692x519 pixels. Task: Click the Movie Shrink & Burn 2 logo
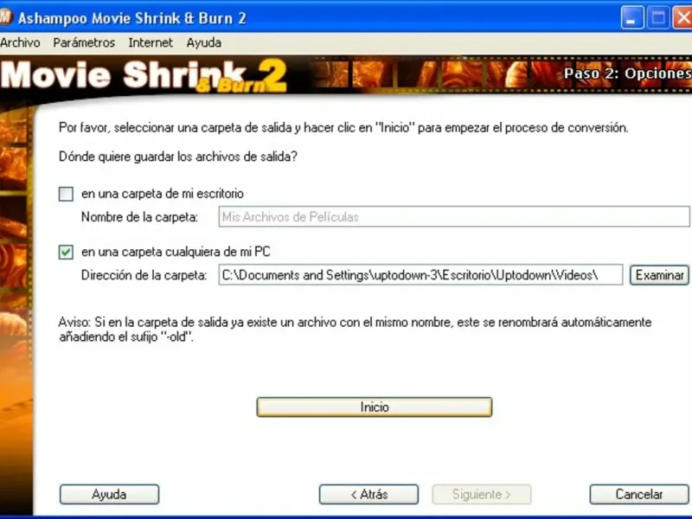coord(144,76)
